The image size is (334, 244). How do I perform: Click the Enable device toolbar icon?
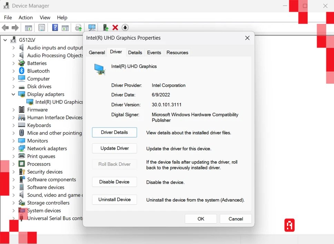106,28
